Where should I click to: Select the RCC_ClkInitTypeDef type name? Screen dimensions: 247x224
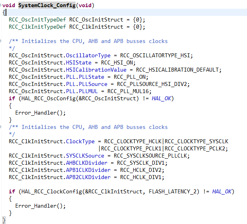pos(37,27)
